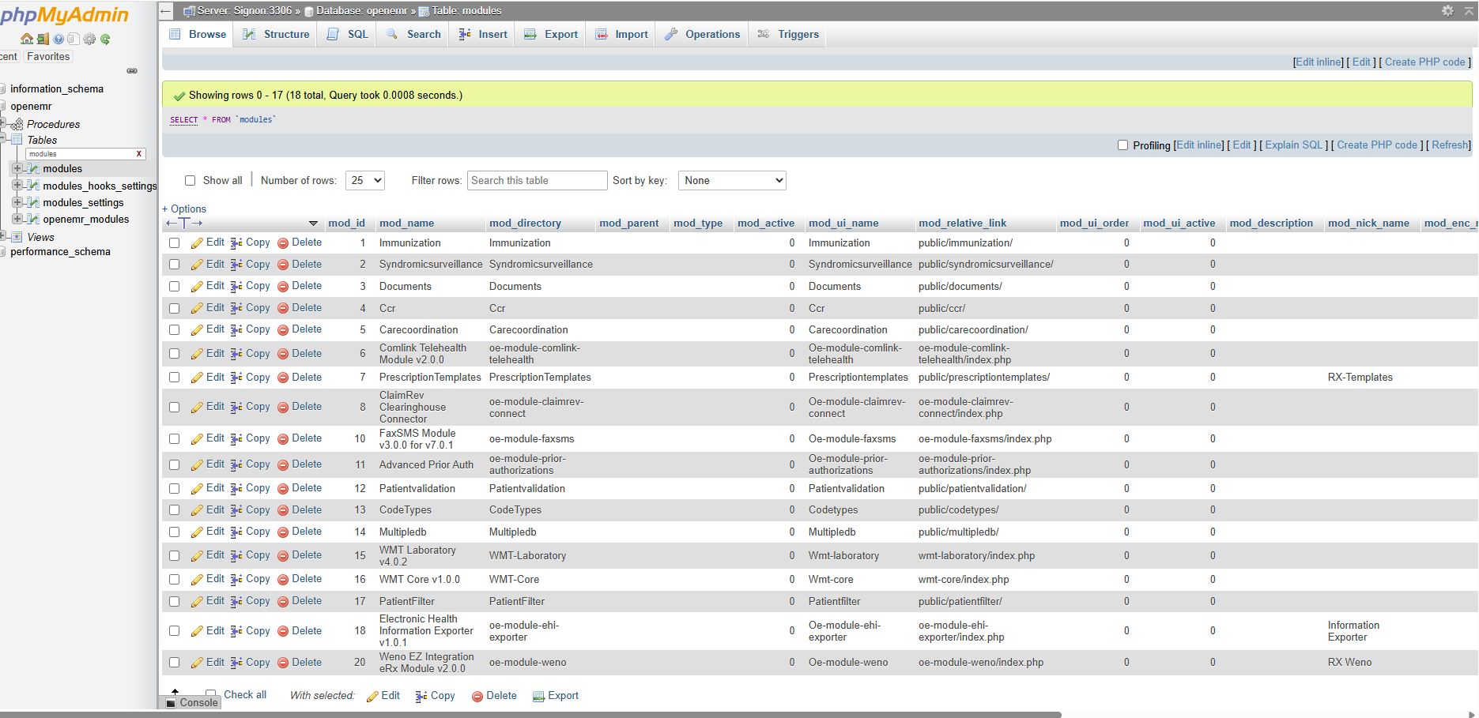Click the green reload navigation panel icon

click(105, 39)
